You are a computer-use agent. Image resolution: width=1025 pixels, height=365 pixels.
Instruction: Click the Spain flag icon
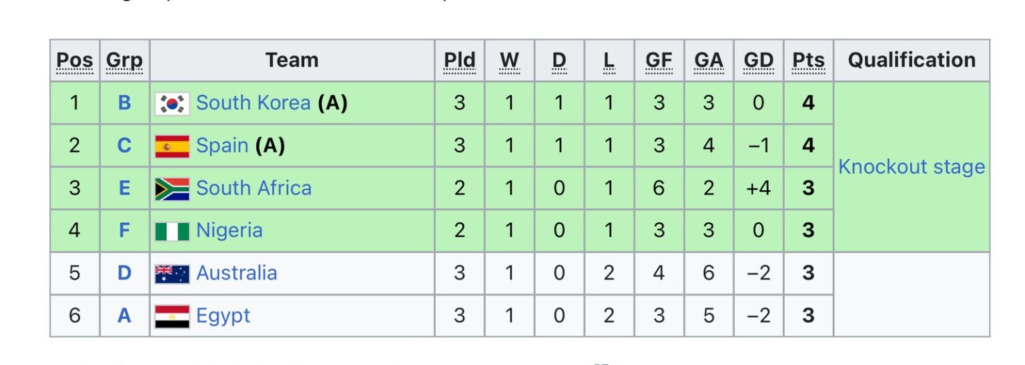tap(172, 146)
